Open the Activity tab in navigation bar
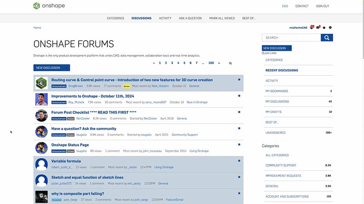The height and width of the screenshot is (204, 364). pos(165,18)
